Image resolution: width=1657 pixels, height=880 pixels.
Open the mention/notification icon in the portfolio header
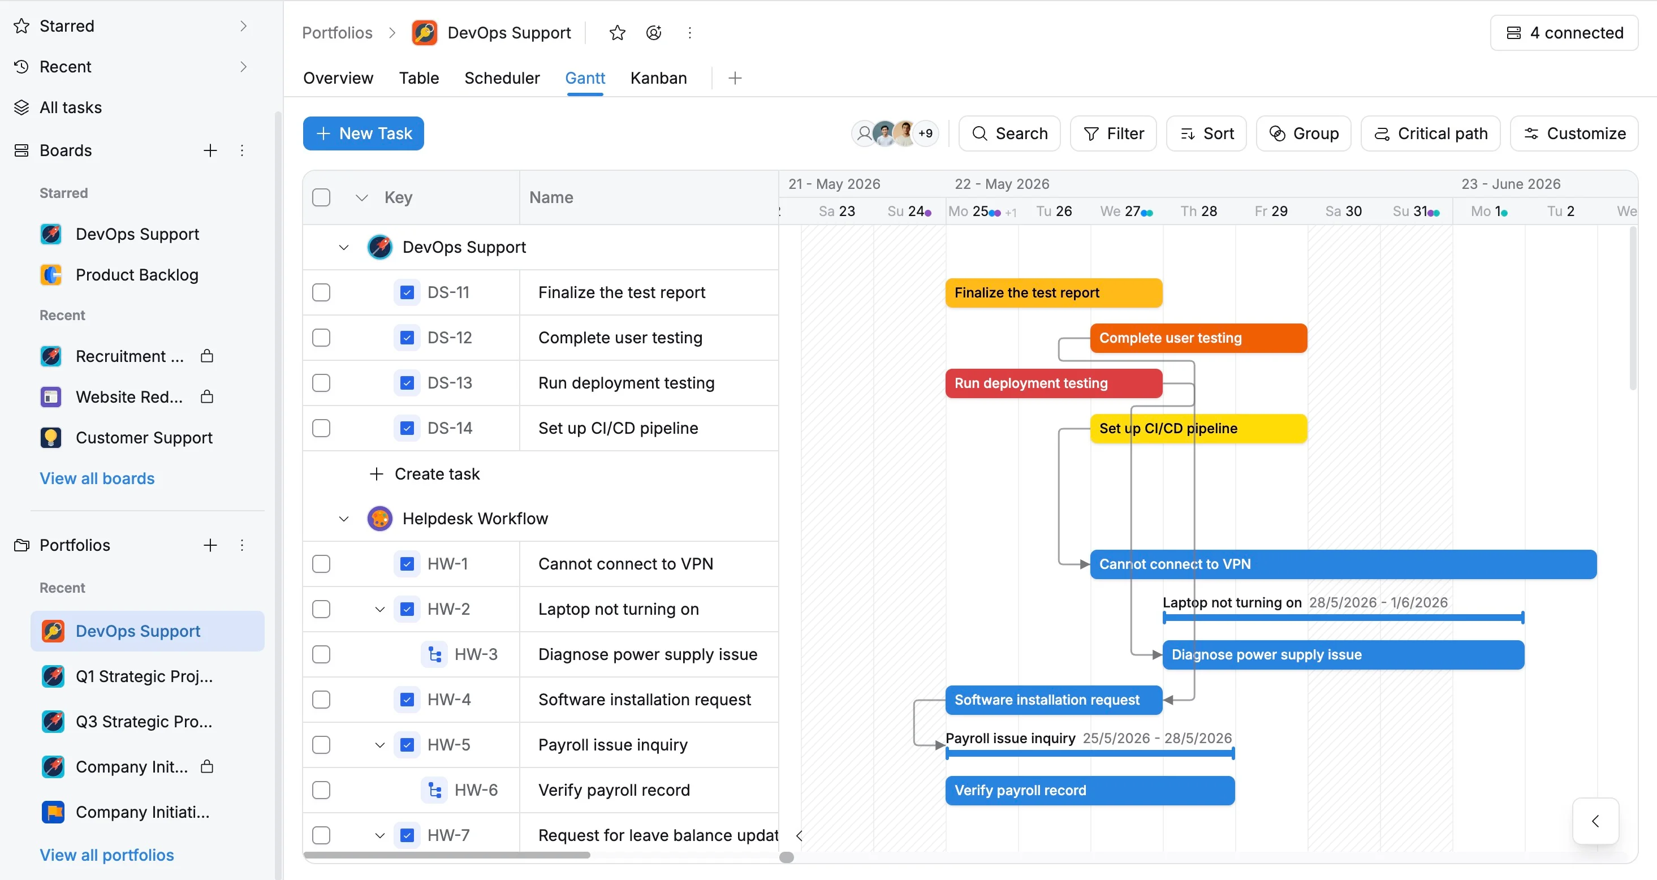pyautogui.click(x=654, y=33)
